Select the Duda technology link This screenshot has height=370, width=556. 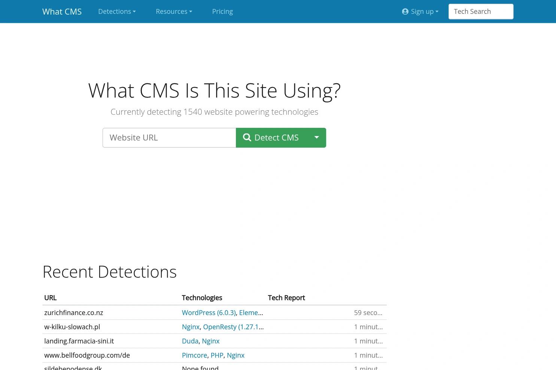point(190,341)
